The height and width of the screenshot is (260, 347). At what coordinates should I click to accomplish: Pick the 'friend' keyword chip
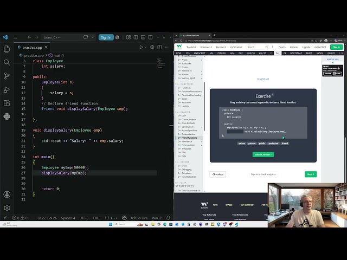285,144
